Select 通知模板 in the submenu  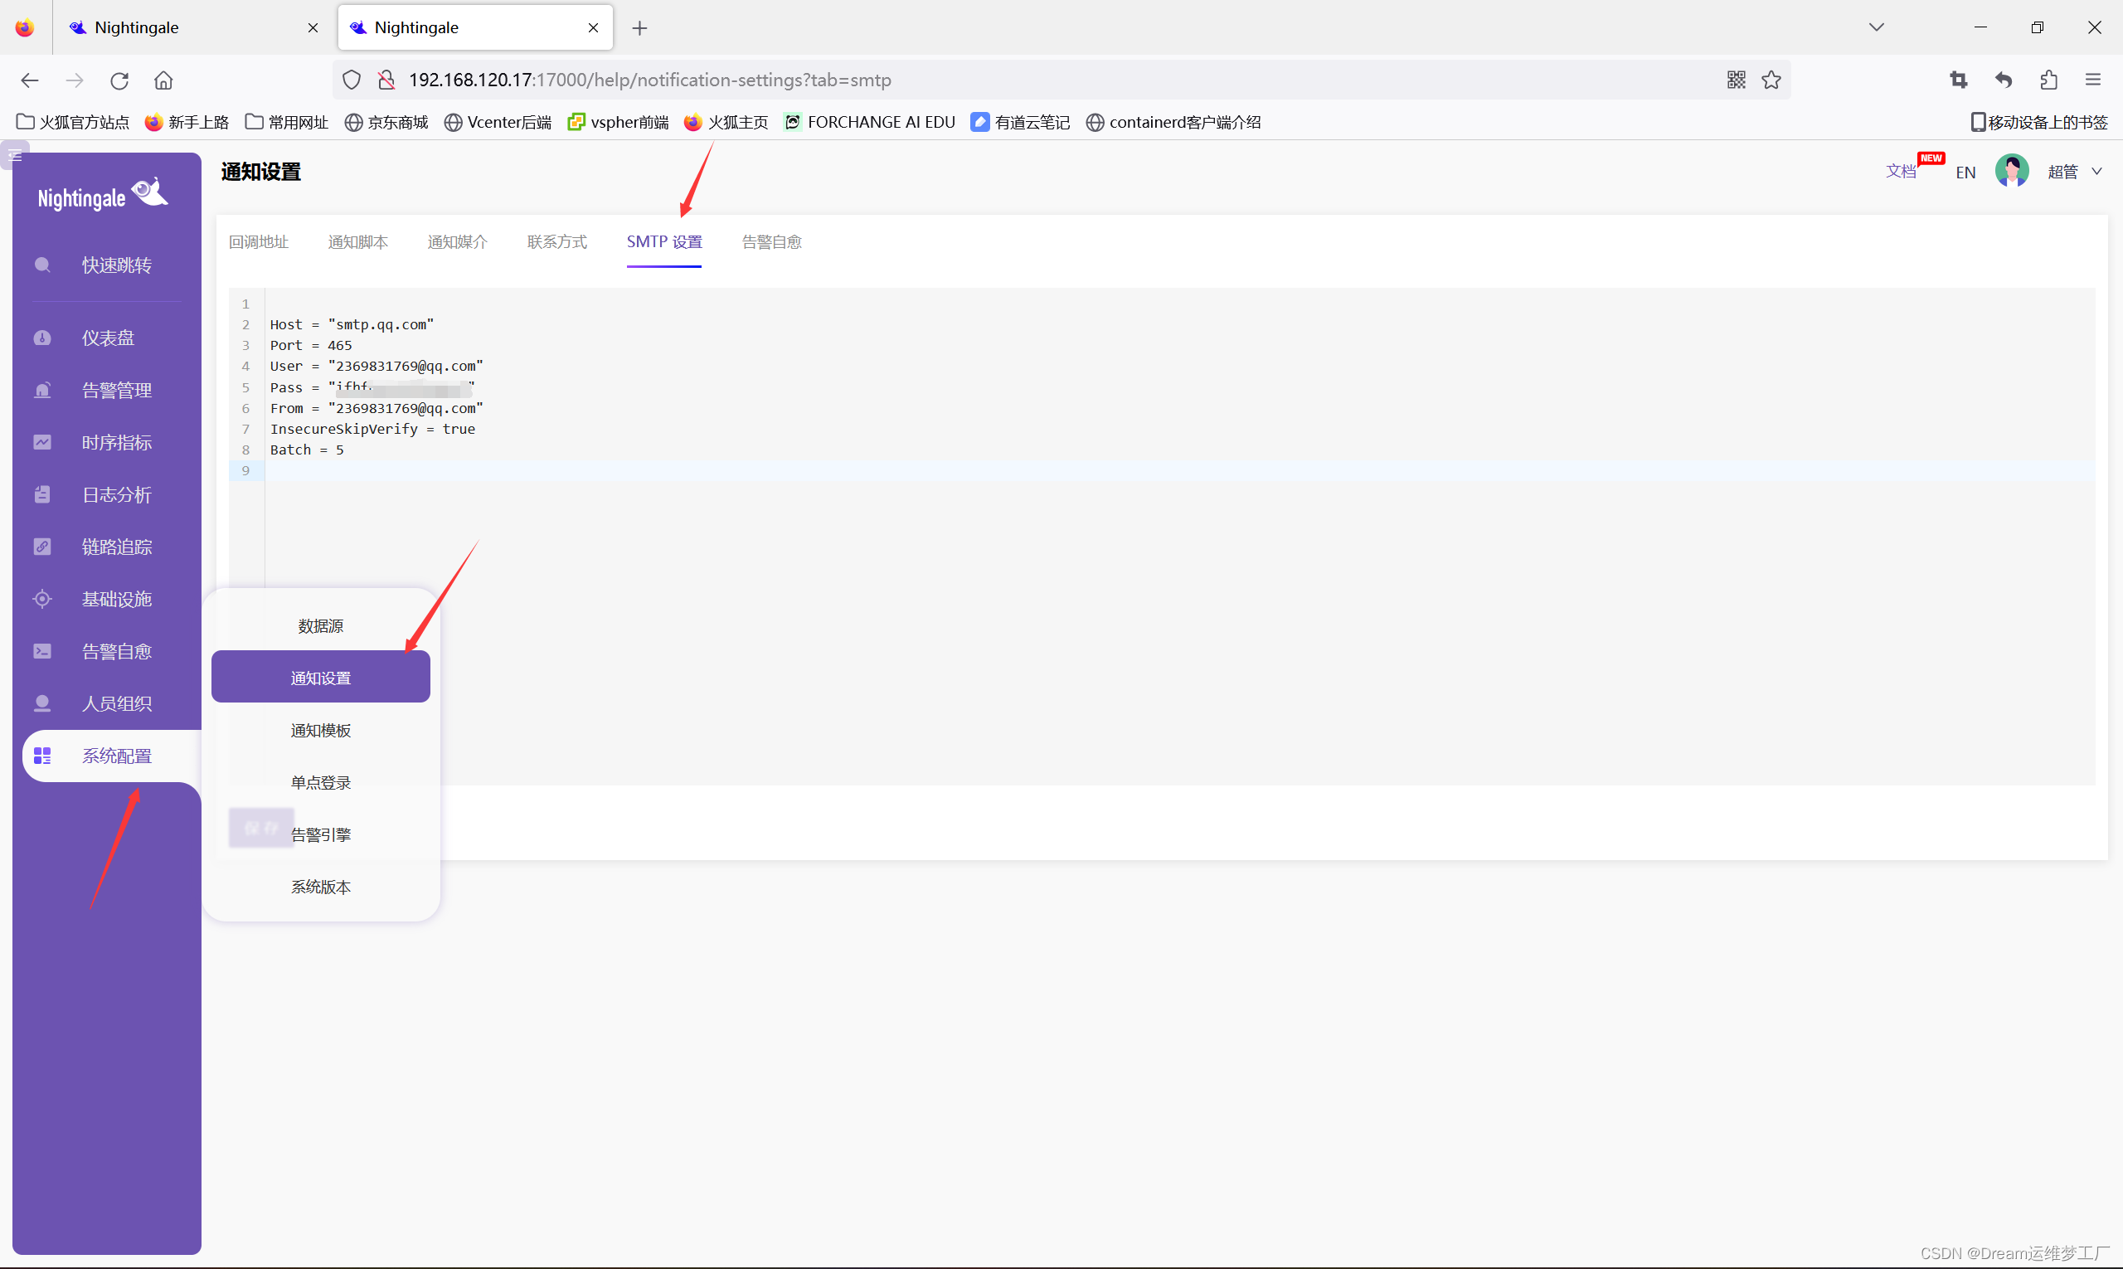(x=321, y=730)
